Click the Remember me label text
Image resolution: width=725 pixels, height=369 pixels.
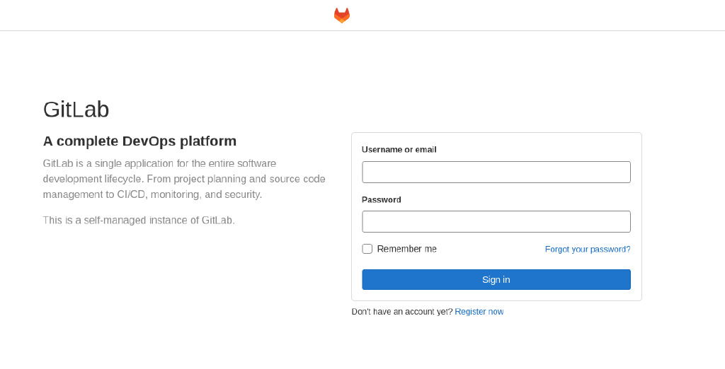406,249
